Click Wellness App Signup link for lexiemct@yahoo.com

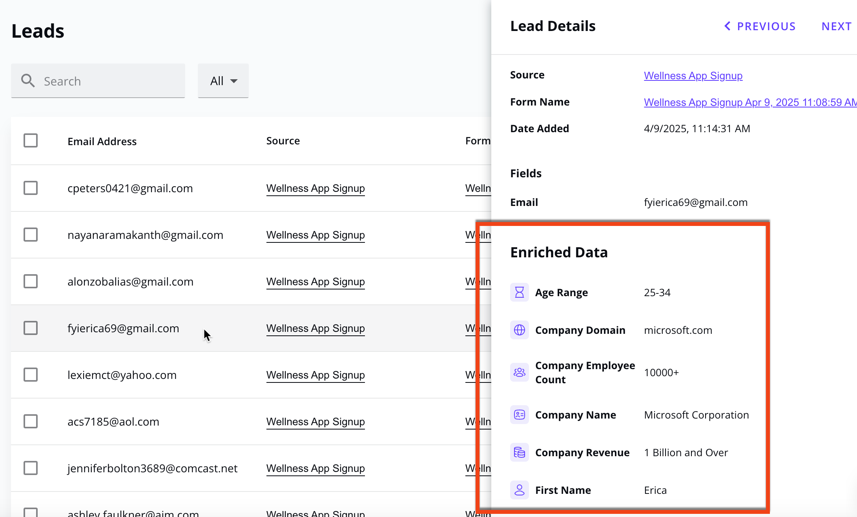click(315, 375)
